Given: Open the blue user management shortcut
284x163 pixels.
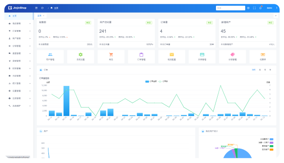Looking at the screenshot, I should (50, 57).
